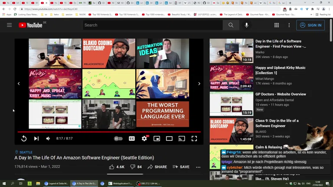Click the YouTube search input field

pyautogui.click(x=152, y=25)
